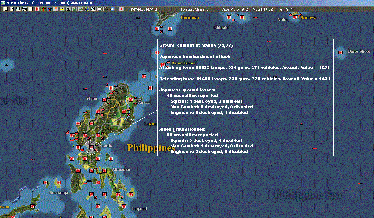Click the '90 casualties reported' line
The height and width of the screenshot is (218, 374).
click(192, 135)
